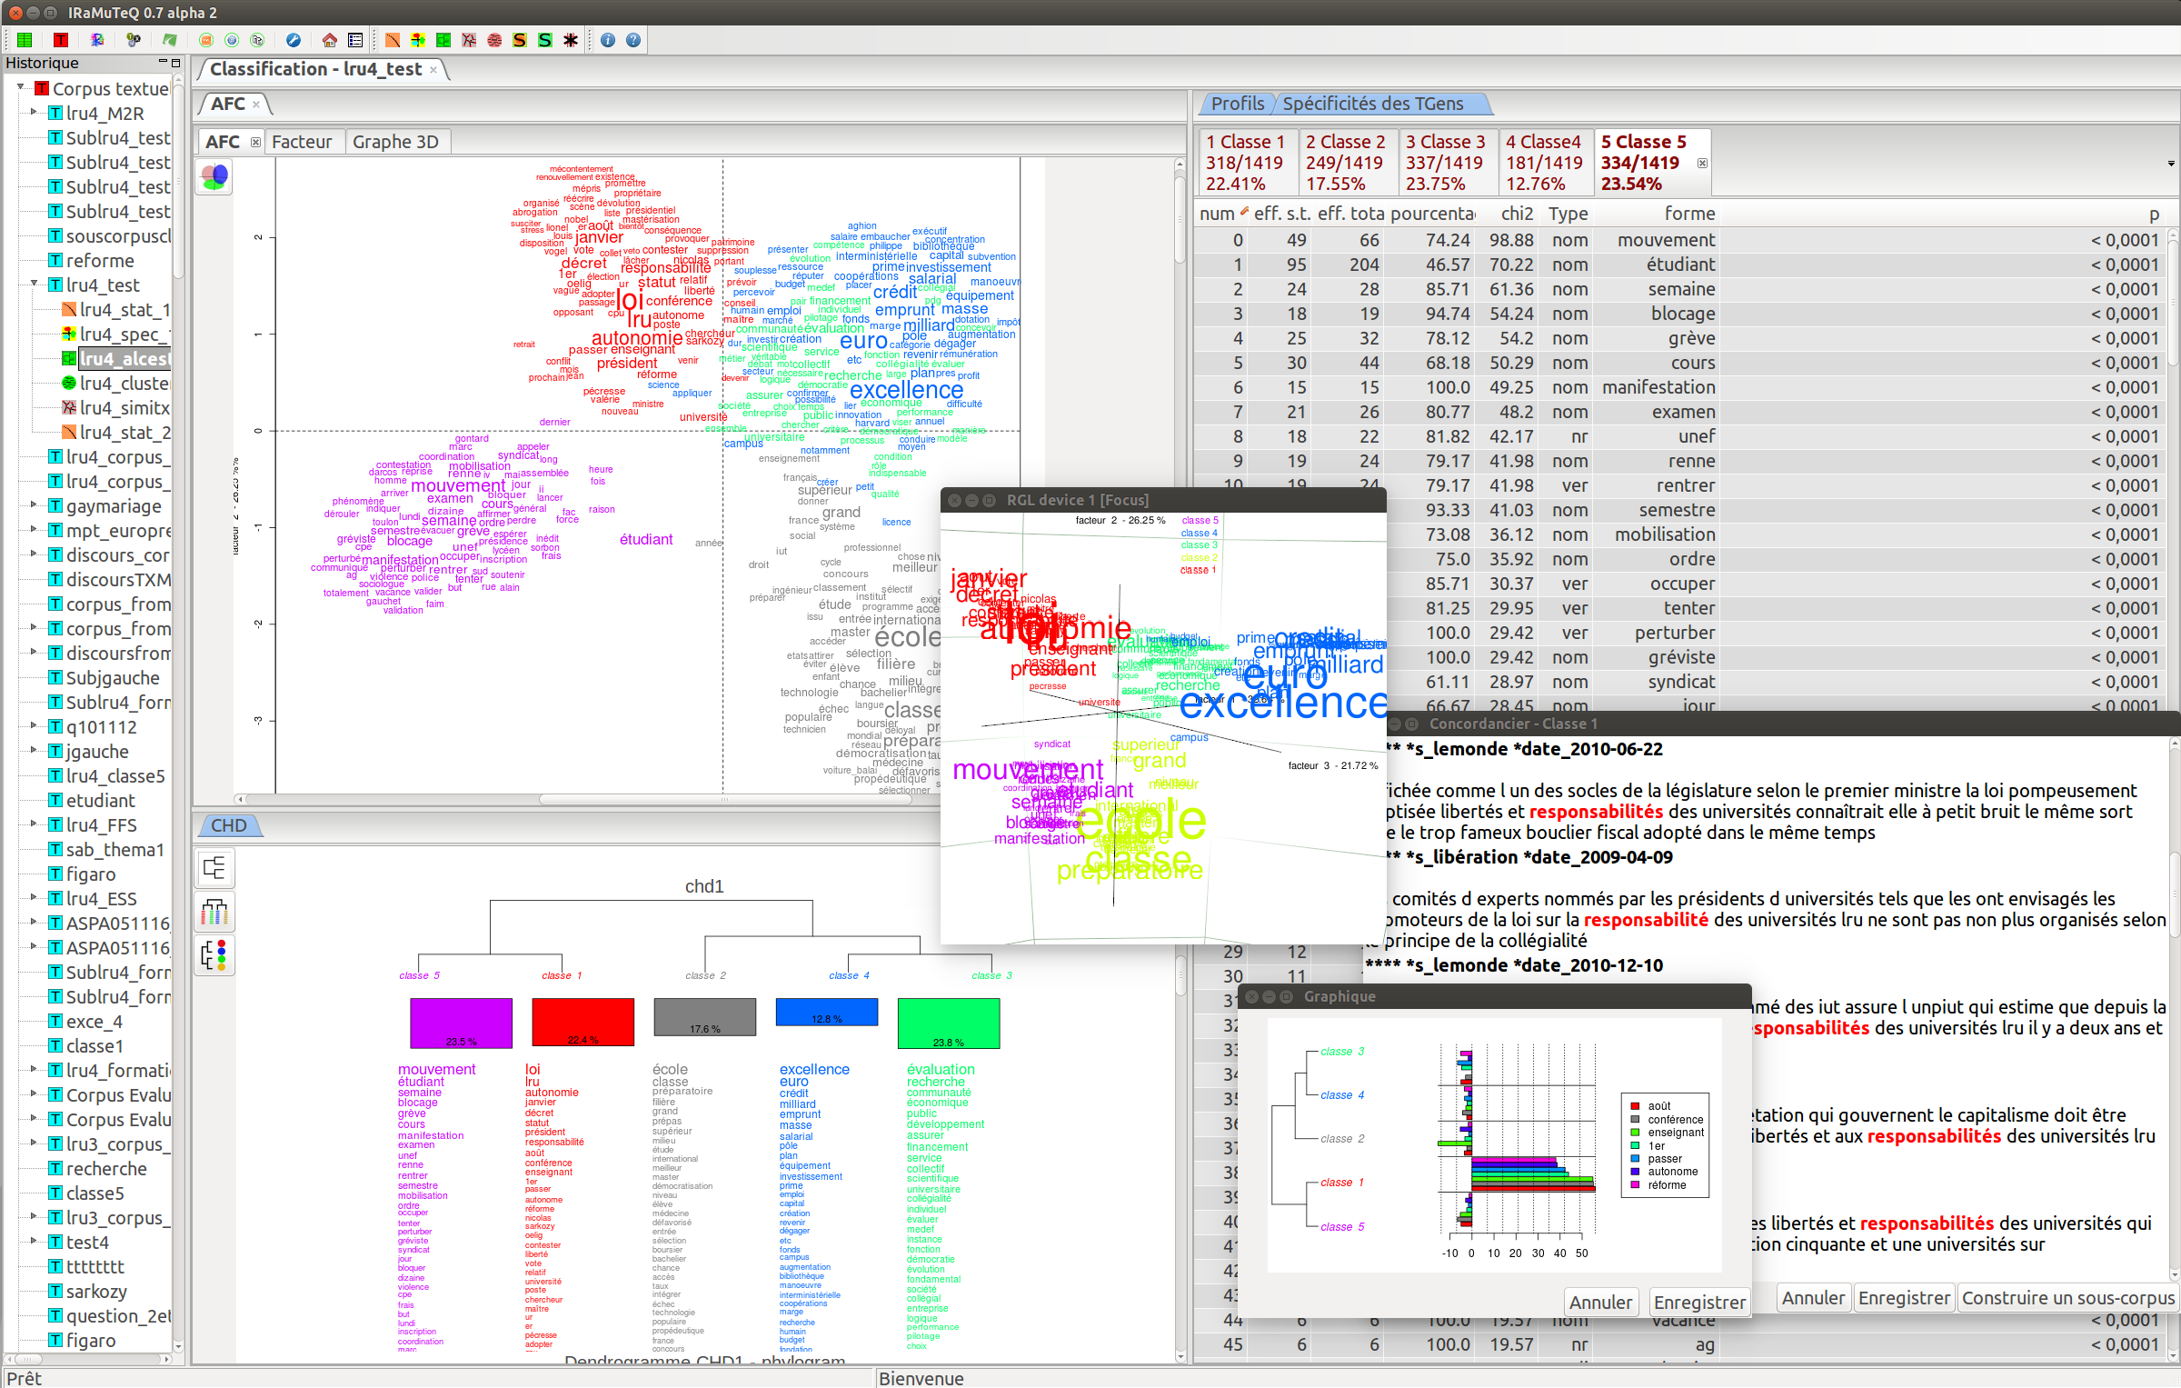Click the red T text-corpus toolbar icon
The width and height of the screenshot is (2181, 1388).
pos(60,40)
